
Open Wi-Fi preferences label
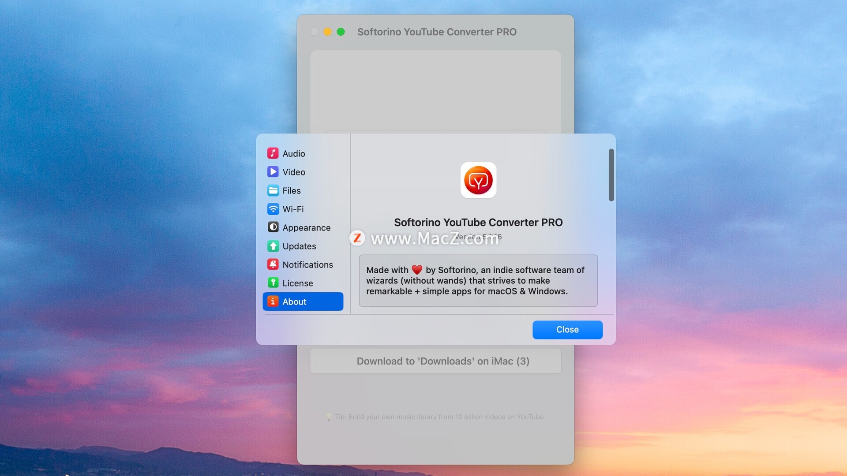pyautogui.click(x=293, y=209)
